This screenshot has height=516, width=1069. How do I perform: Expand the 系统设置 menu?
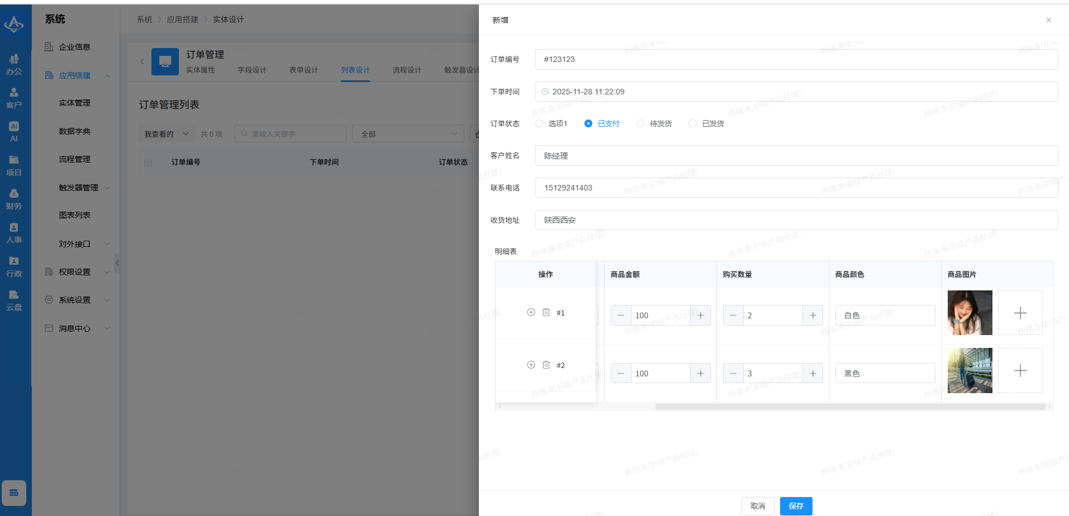[75, 300]
